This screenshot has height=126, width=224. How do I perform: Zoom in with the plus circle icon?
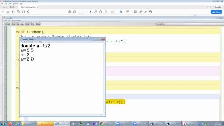(x=106, y=12)
